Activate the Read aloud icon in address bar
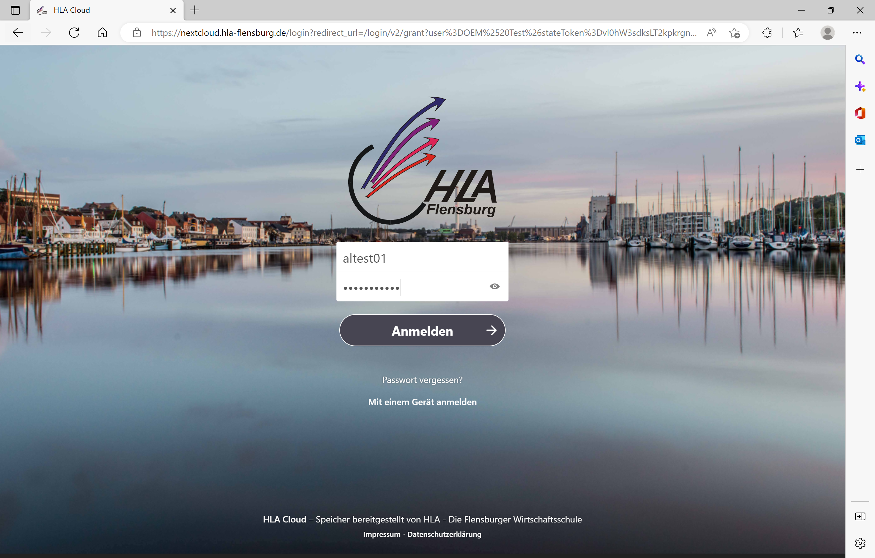The width and height of the screenshot is (875, 558). click(x=712, y=33)
